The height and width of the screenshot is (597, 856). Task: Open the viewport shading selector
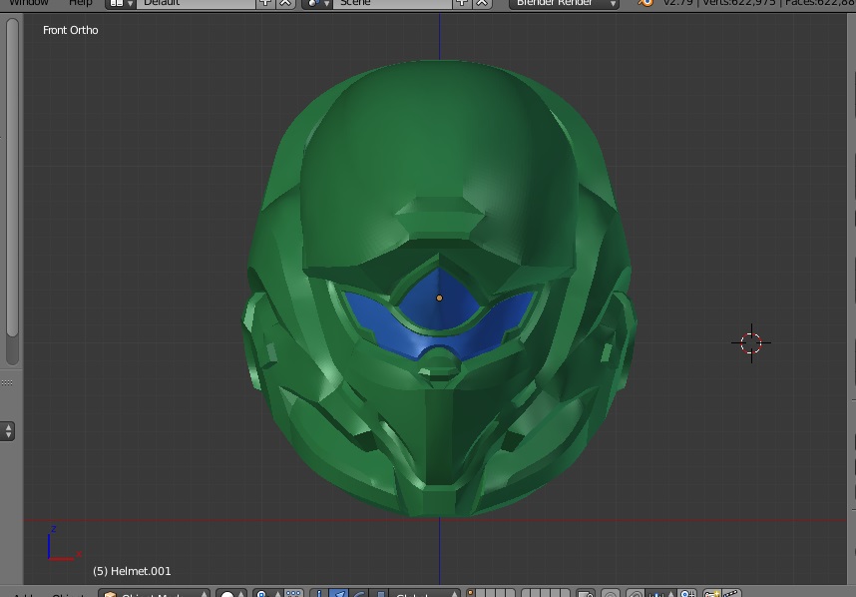point(231,593)
